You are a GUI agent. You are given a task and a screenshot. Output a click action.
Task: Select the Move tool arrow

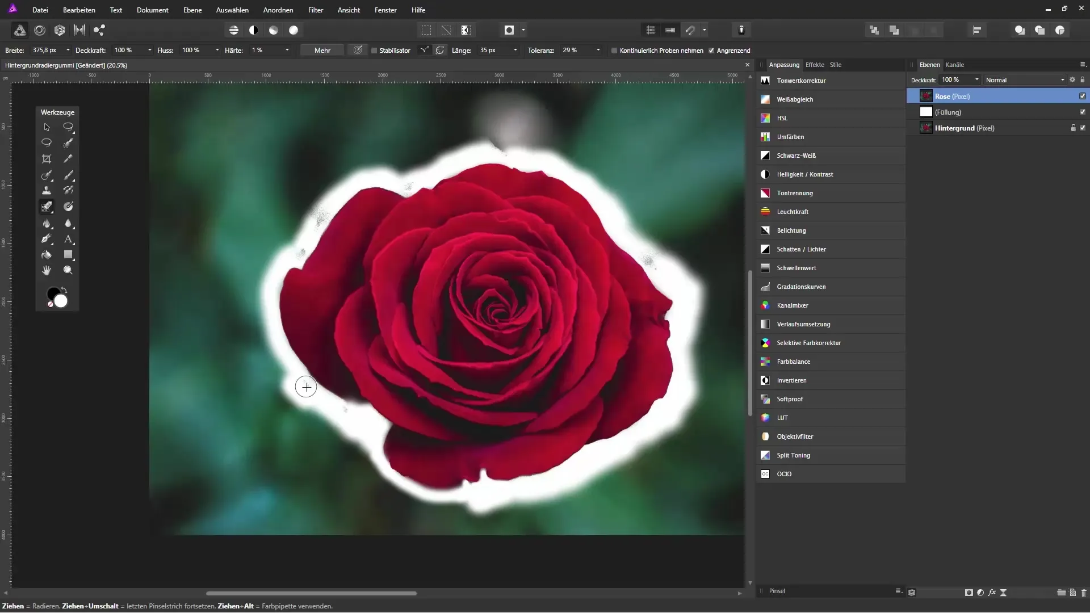coord(47,127)
